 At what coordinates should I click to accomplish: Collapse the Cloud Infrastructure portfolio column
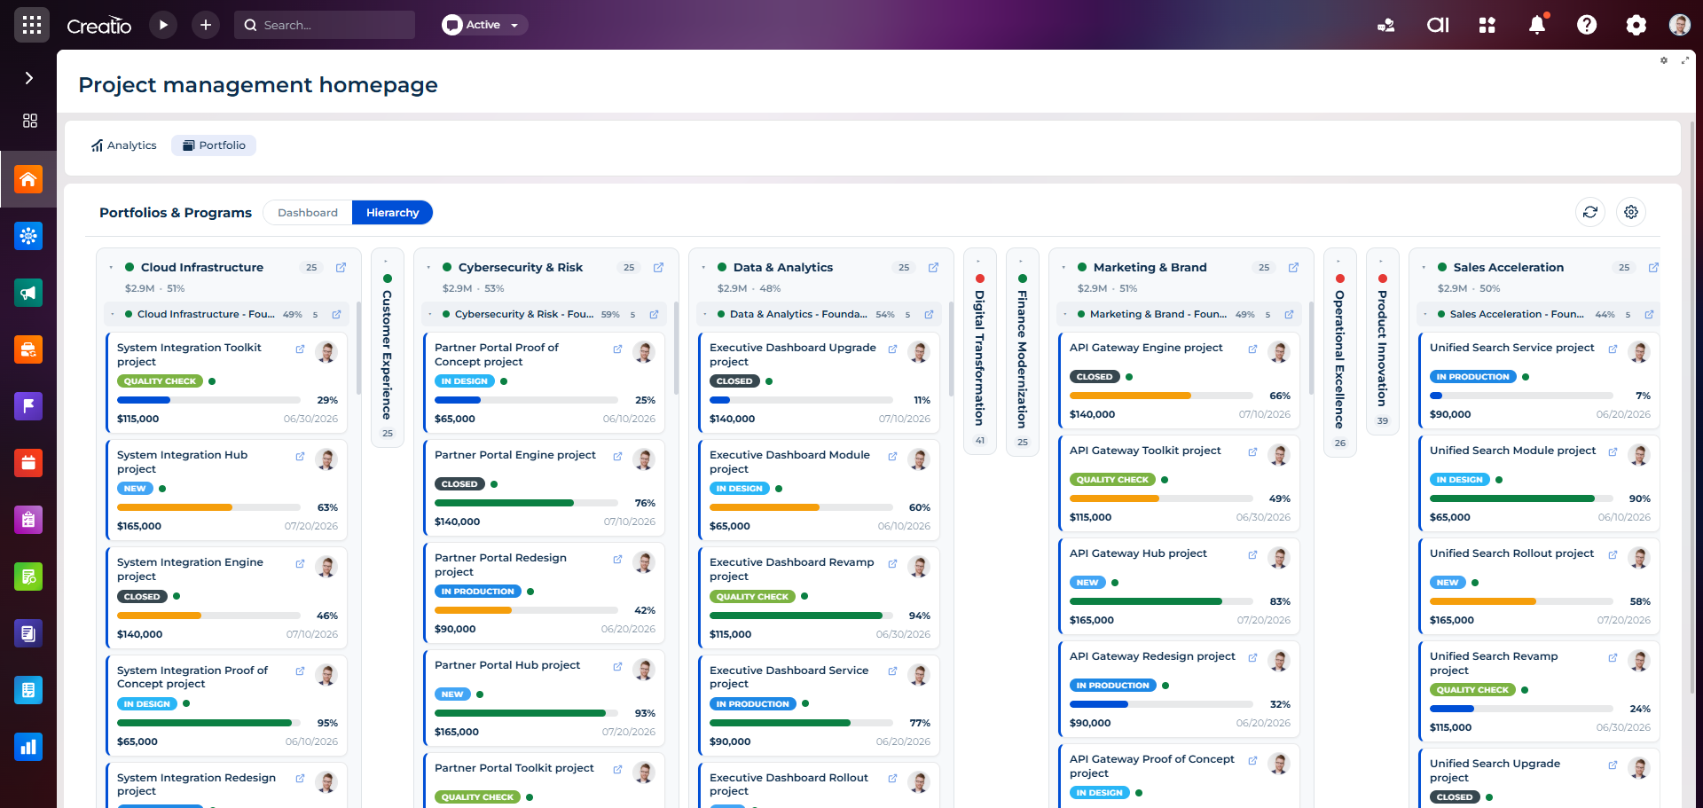[111, 267]
